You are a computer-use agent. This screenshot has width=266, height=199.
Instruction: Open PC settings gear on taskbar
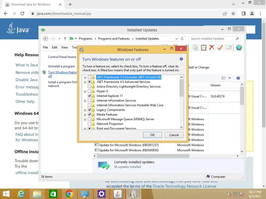tap(102, 194)
